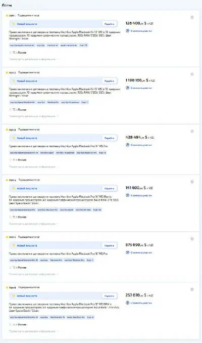Add lot 5 to favorites with star
This screenshot has width=202, height=343.
pyautogui.click(x=192, y=239)
